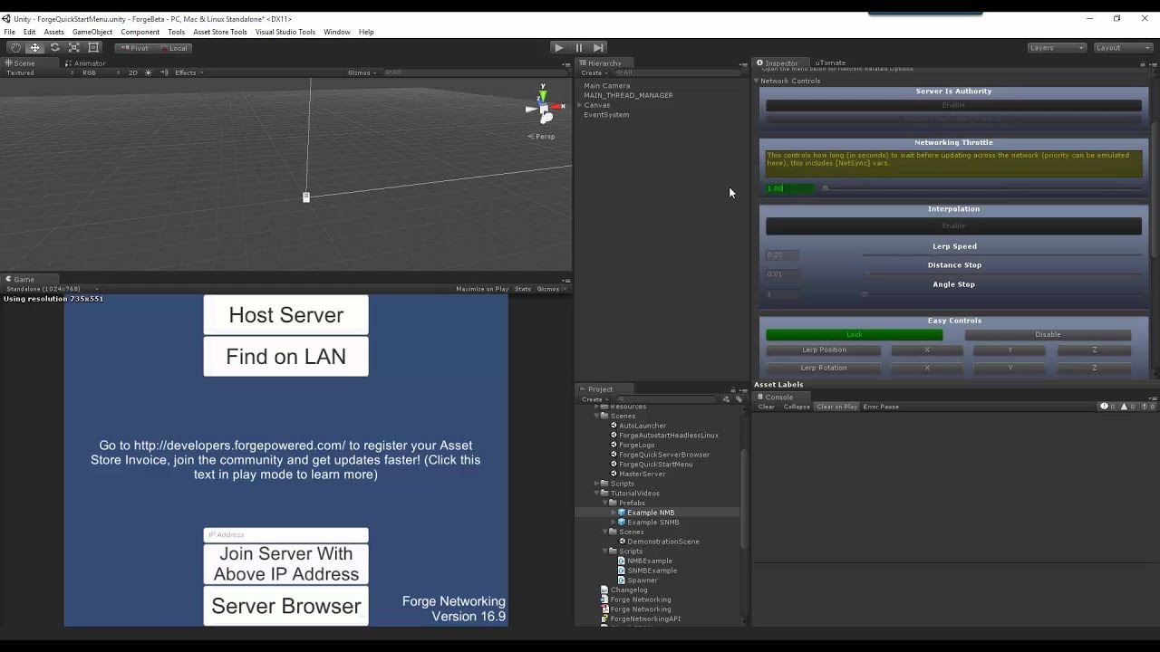Viewport: 1160px width, 652px height.
Task: Select Main Camera in Hierarchy
Action: 607,86
